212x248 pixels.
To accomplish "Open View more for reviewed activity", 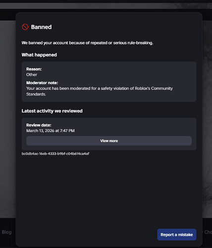I will 109,141.
